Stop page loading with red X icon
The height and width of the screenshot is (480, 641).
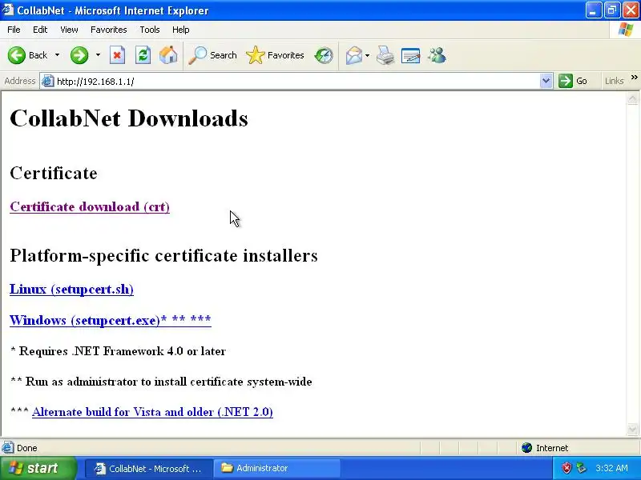coord(117,55)
